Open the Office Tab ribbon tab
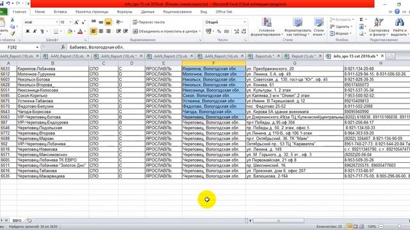The width and height of the screenshot is (410, 230). click(x=224, y=11)
